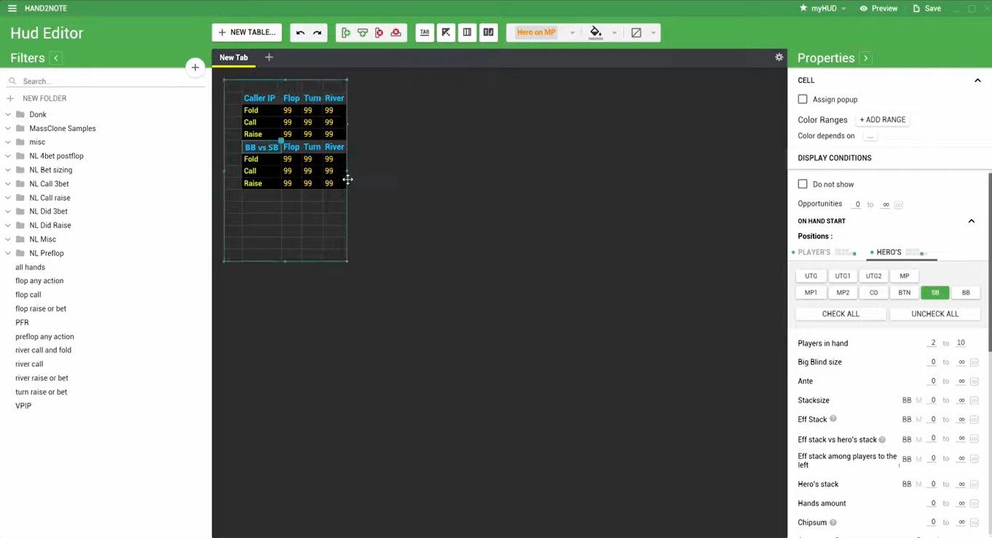
Task: Select the BB vs SB cell in HUD table
Action: point(261,147)
